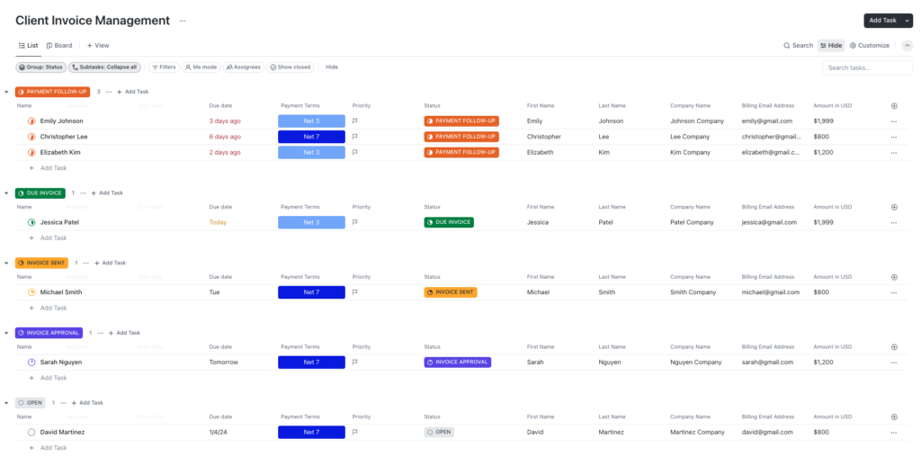Collapse the Invoice Sent group

point(6,263)
